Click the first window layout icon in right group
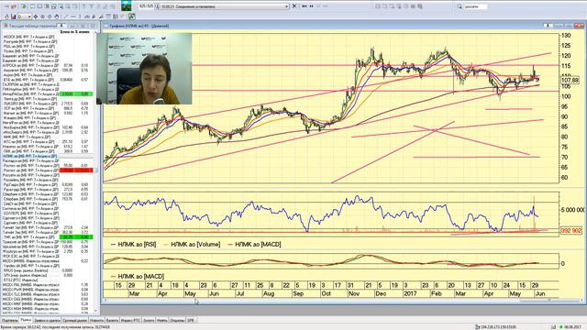Viewport: 587px width, 330px height. point(377,6)
